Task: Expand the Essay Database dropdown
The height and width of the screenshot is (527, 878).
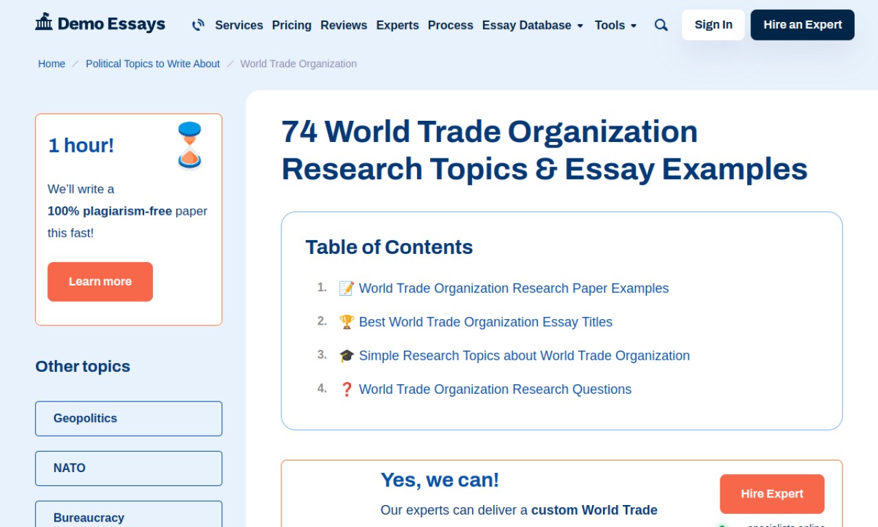Action: (532, 25)
